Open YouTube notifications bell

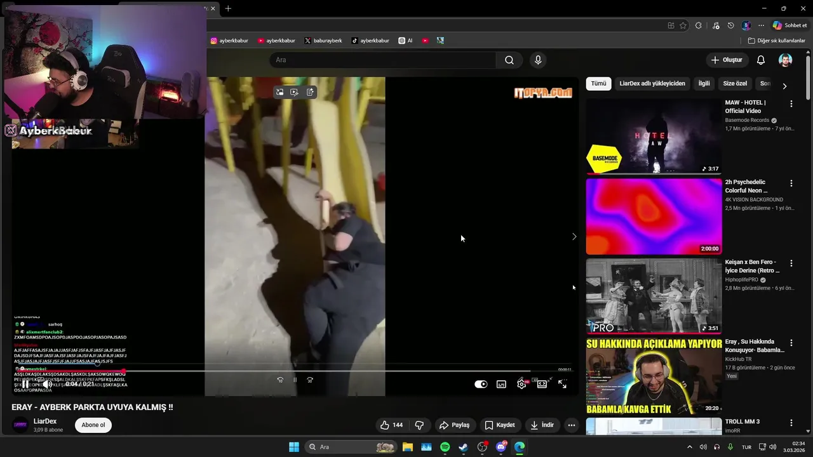tap(761, 60)
